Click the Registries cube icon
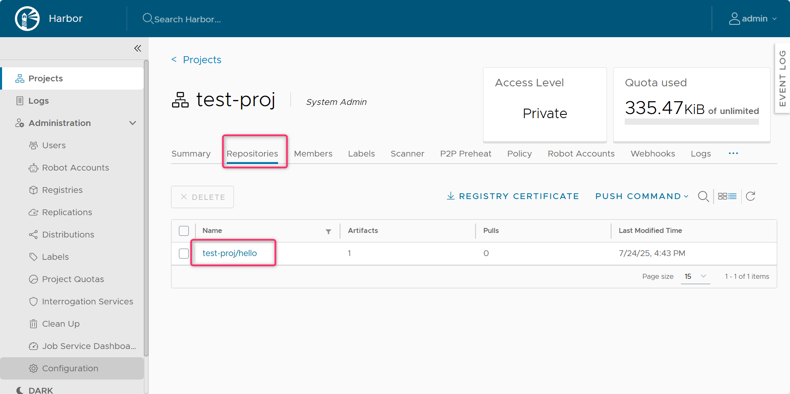The height and width of the screenshot is (394, 790). click(x=33, y=190)
